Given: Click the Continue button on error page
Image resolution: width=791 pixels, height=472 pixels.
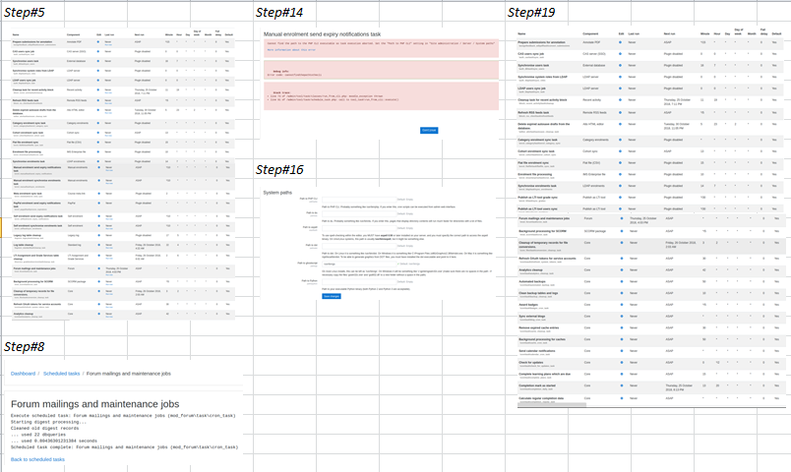Looking at the screenshot, I should point(429,130).
